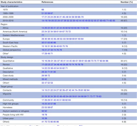
Task: Select the 'References' column header
Action: [x=47, y=2]
